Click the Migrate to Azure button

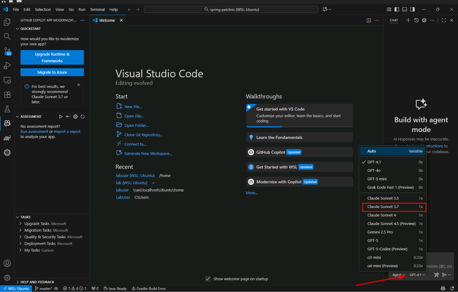tap(52, 72)
